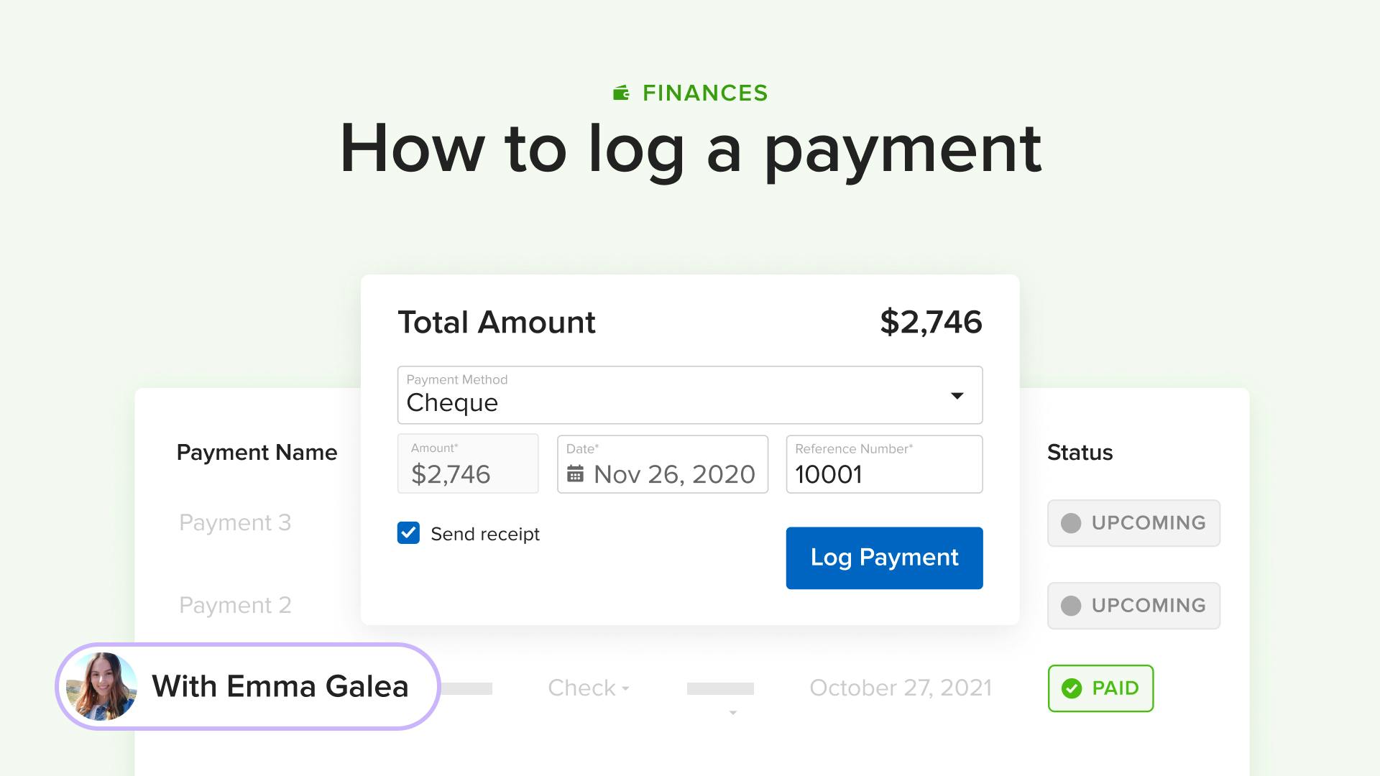Click the UPCOMING badge for Payment 3
The height and width of the screenshot is (776, 1380).
click(1133, 523)
